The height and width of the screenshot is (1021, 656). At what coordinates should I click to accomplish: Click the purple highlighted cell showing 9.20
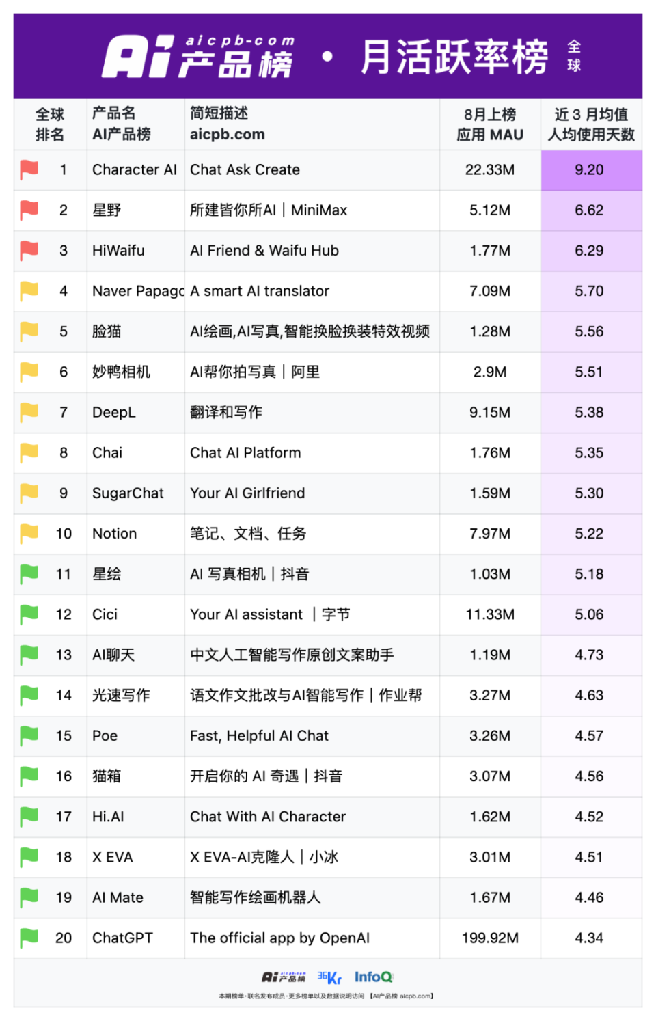point(591,170)
